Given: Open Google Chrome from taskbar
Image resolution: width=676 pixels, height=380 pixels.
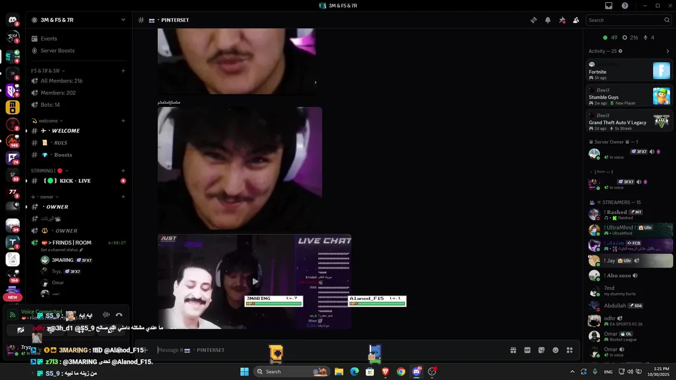Looking at the screenshot, I should [x=401, y=372].
